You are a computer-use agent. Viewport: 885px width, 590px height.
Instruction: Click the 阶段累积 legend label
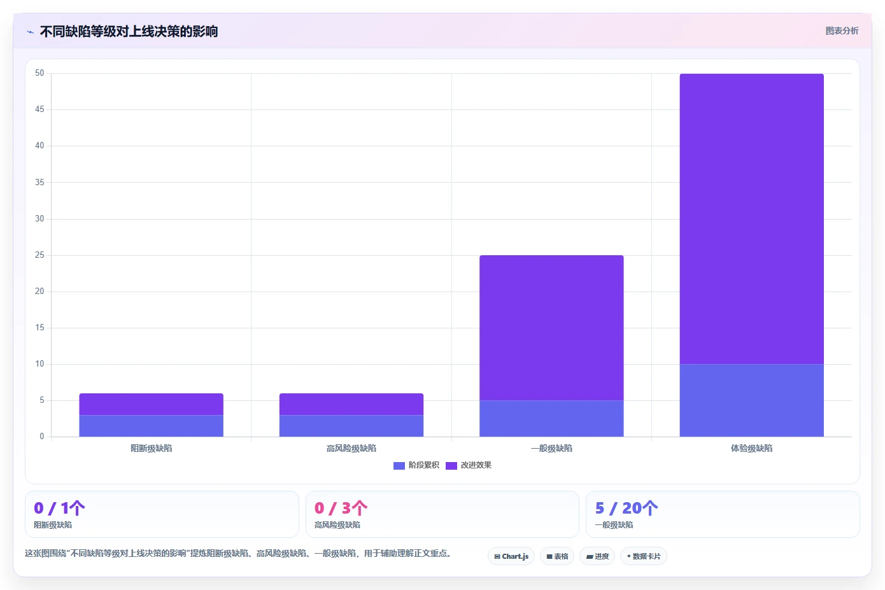(424, 465)
